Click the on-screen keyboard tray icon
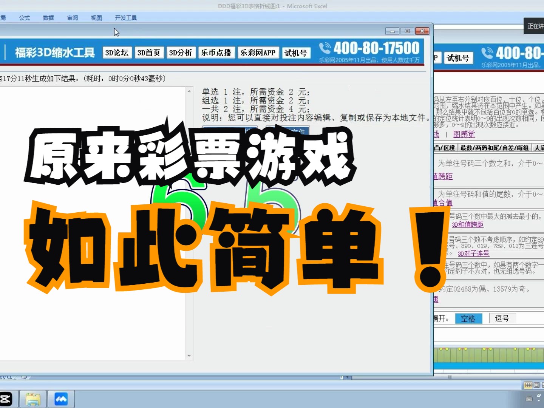The width and height of the screenshot is (544, 408). (529, 399)
